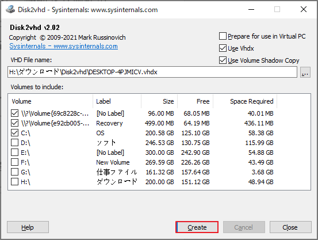Viewport: 318px width, 240px height.
Task: Click the VHD File name input field
Action: coord(152,72)
